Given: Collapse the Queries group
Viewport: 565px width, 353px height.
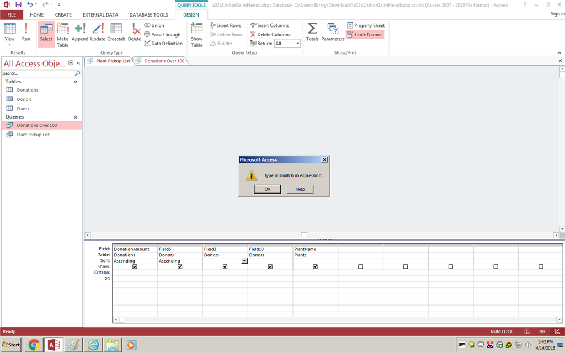Looking at the screenshot, I should (x=76, y=117).
